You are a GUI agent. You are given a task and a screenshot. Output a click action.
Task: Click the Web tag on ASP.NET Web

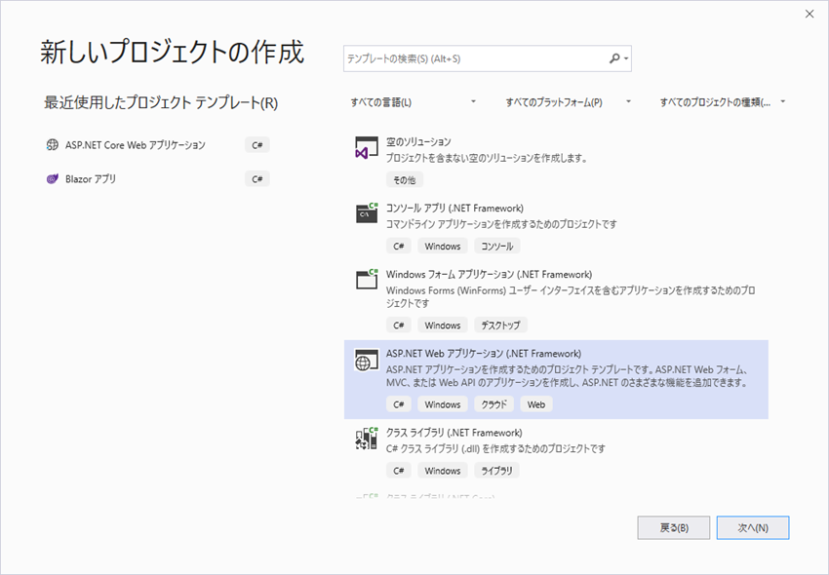[536, 404]
